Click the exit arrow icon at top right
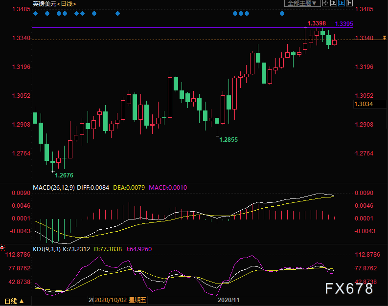 click(x=349, y=3)
